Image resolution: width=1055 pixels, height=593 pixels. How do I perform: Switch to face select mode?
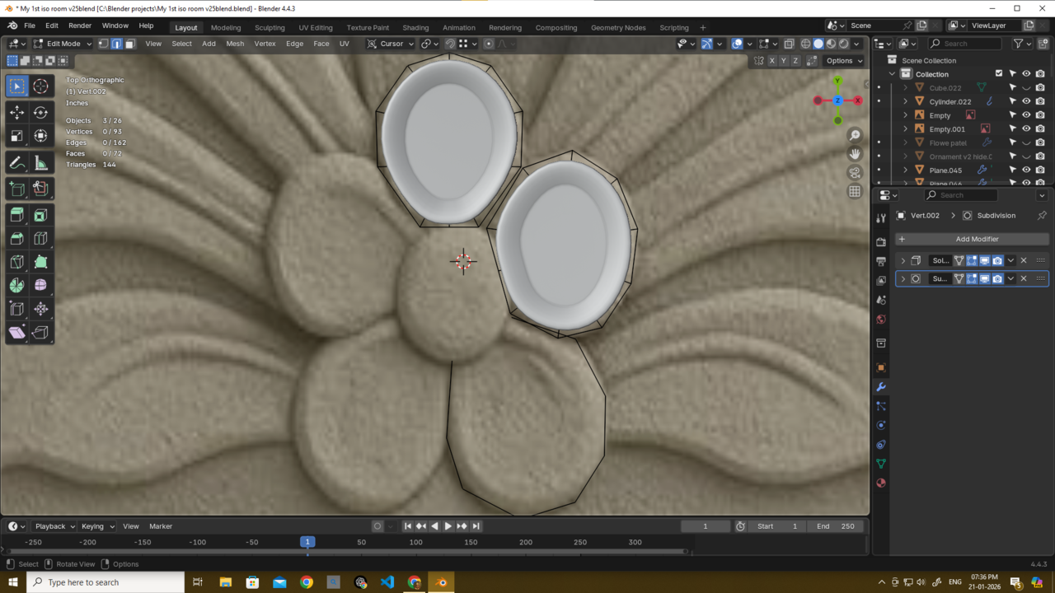(129, 44)
